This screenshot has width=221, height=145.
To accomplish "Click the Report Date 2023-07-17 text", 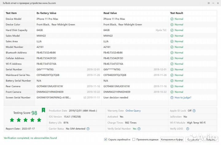I will [20, 129].
